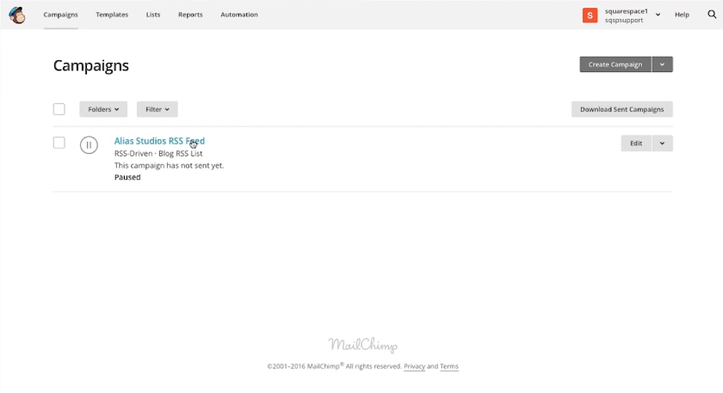Click the 'Paused' status text
The image size is (723, 393).
(127, 177)
